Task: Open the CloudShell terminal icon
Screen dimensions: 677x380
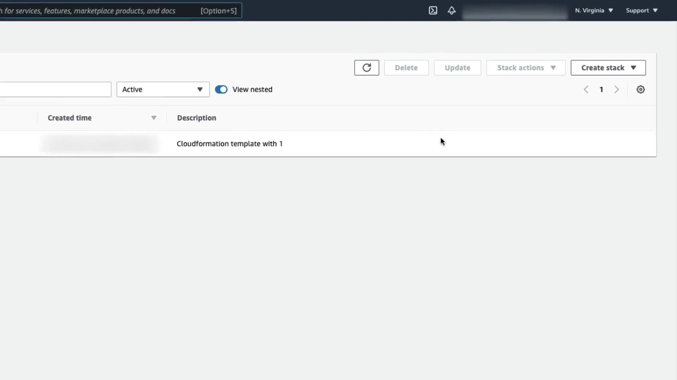Action: [x=433, y=11]
